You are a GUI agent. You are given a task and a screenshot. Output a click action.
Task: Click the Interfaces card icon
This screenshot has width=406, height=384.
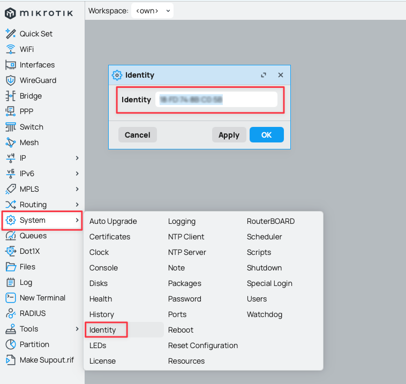(x=11, y=65)
